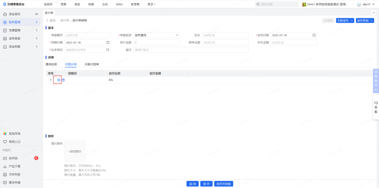
Task: Click 保存并审核 button
Action: [224, 184]
